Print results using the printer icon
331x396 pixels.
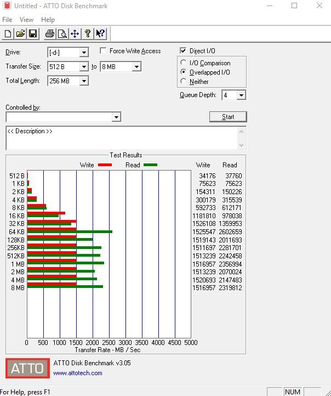(50, 33)
